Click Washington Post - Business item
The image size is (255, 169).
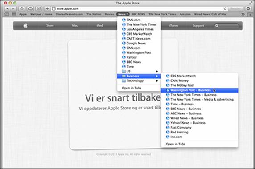pos(200,90)
